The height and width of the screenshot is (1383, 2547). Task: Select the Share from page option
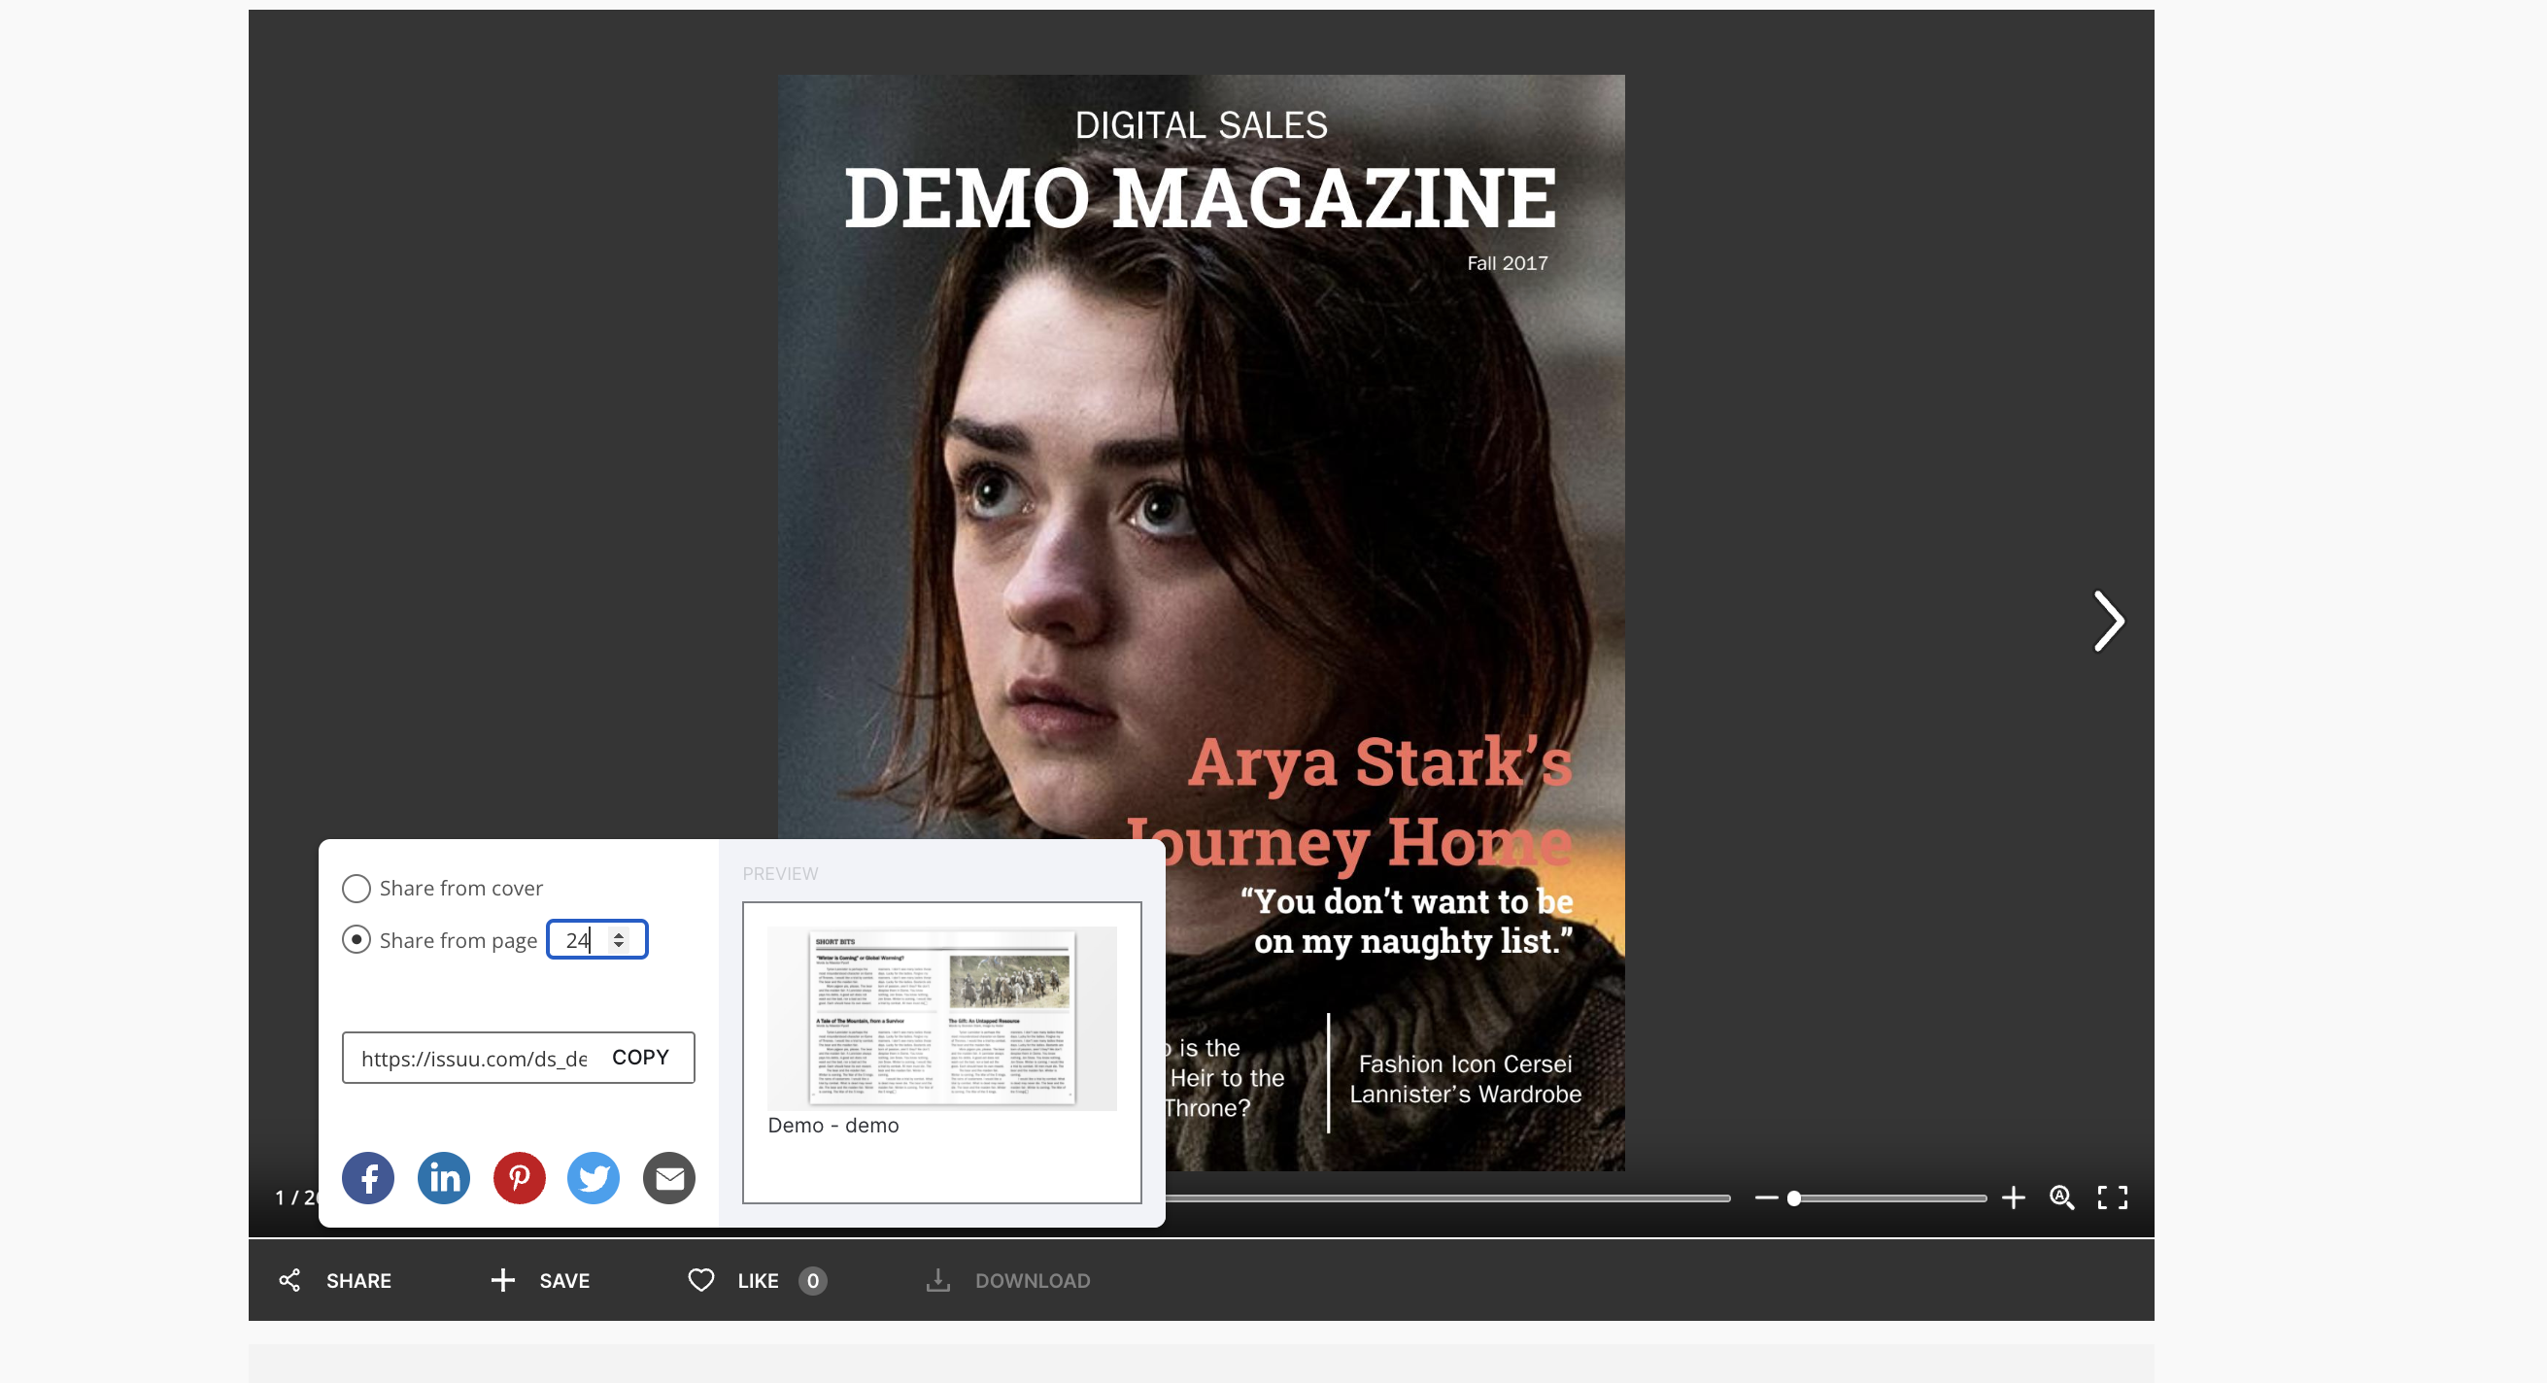[x=355, y=940]
